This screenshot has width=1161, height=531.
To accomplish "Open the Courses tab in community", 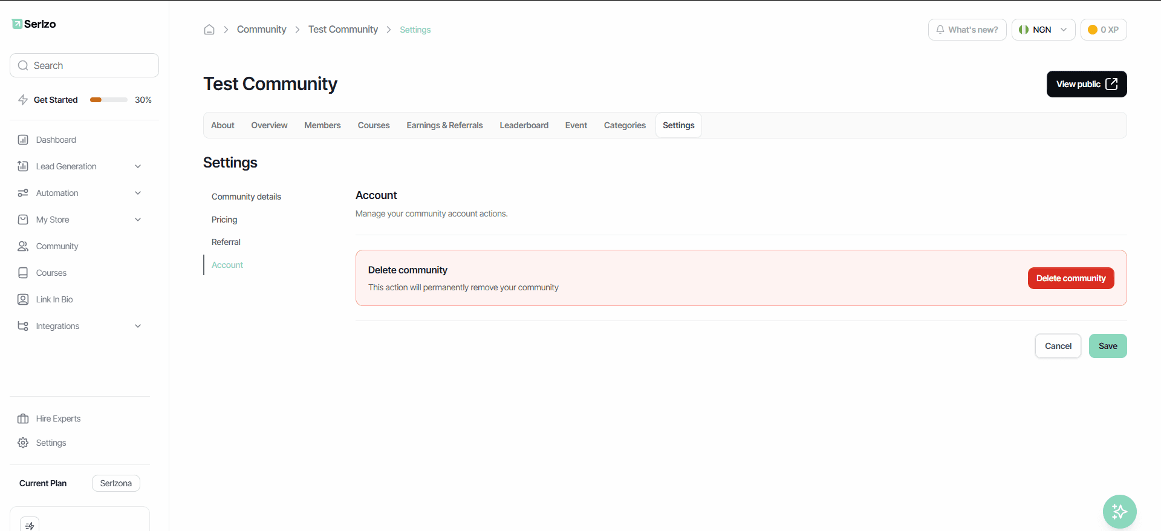I will click(x=374, y=125).
